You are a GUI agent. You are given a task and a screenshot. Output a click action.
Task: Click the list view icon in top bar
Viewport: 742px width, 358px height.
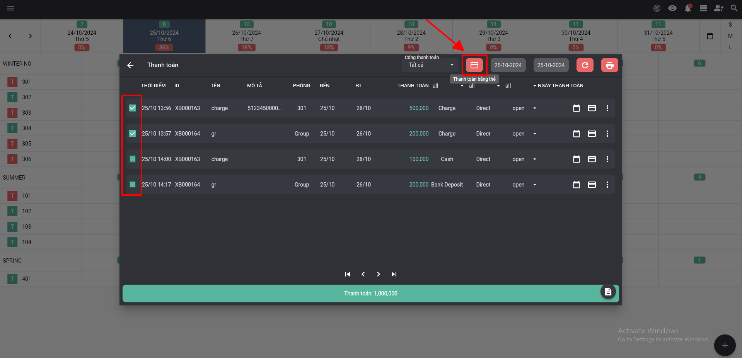[x=703, y=8]
